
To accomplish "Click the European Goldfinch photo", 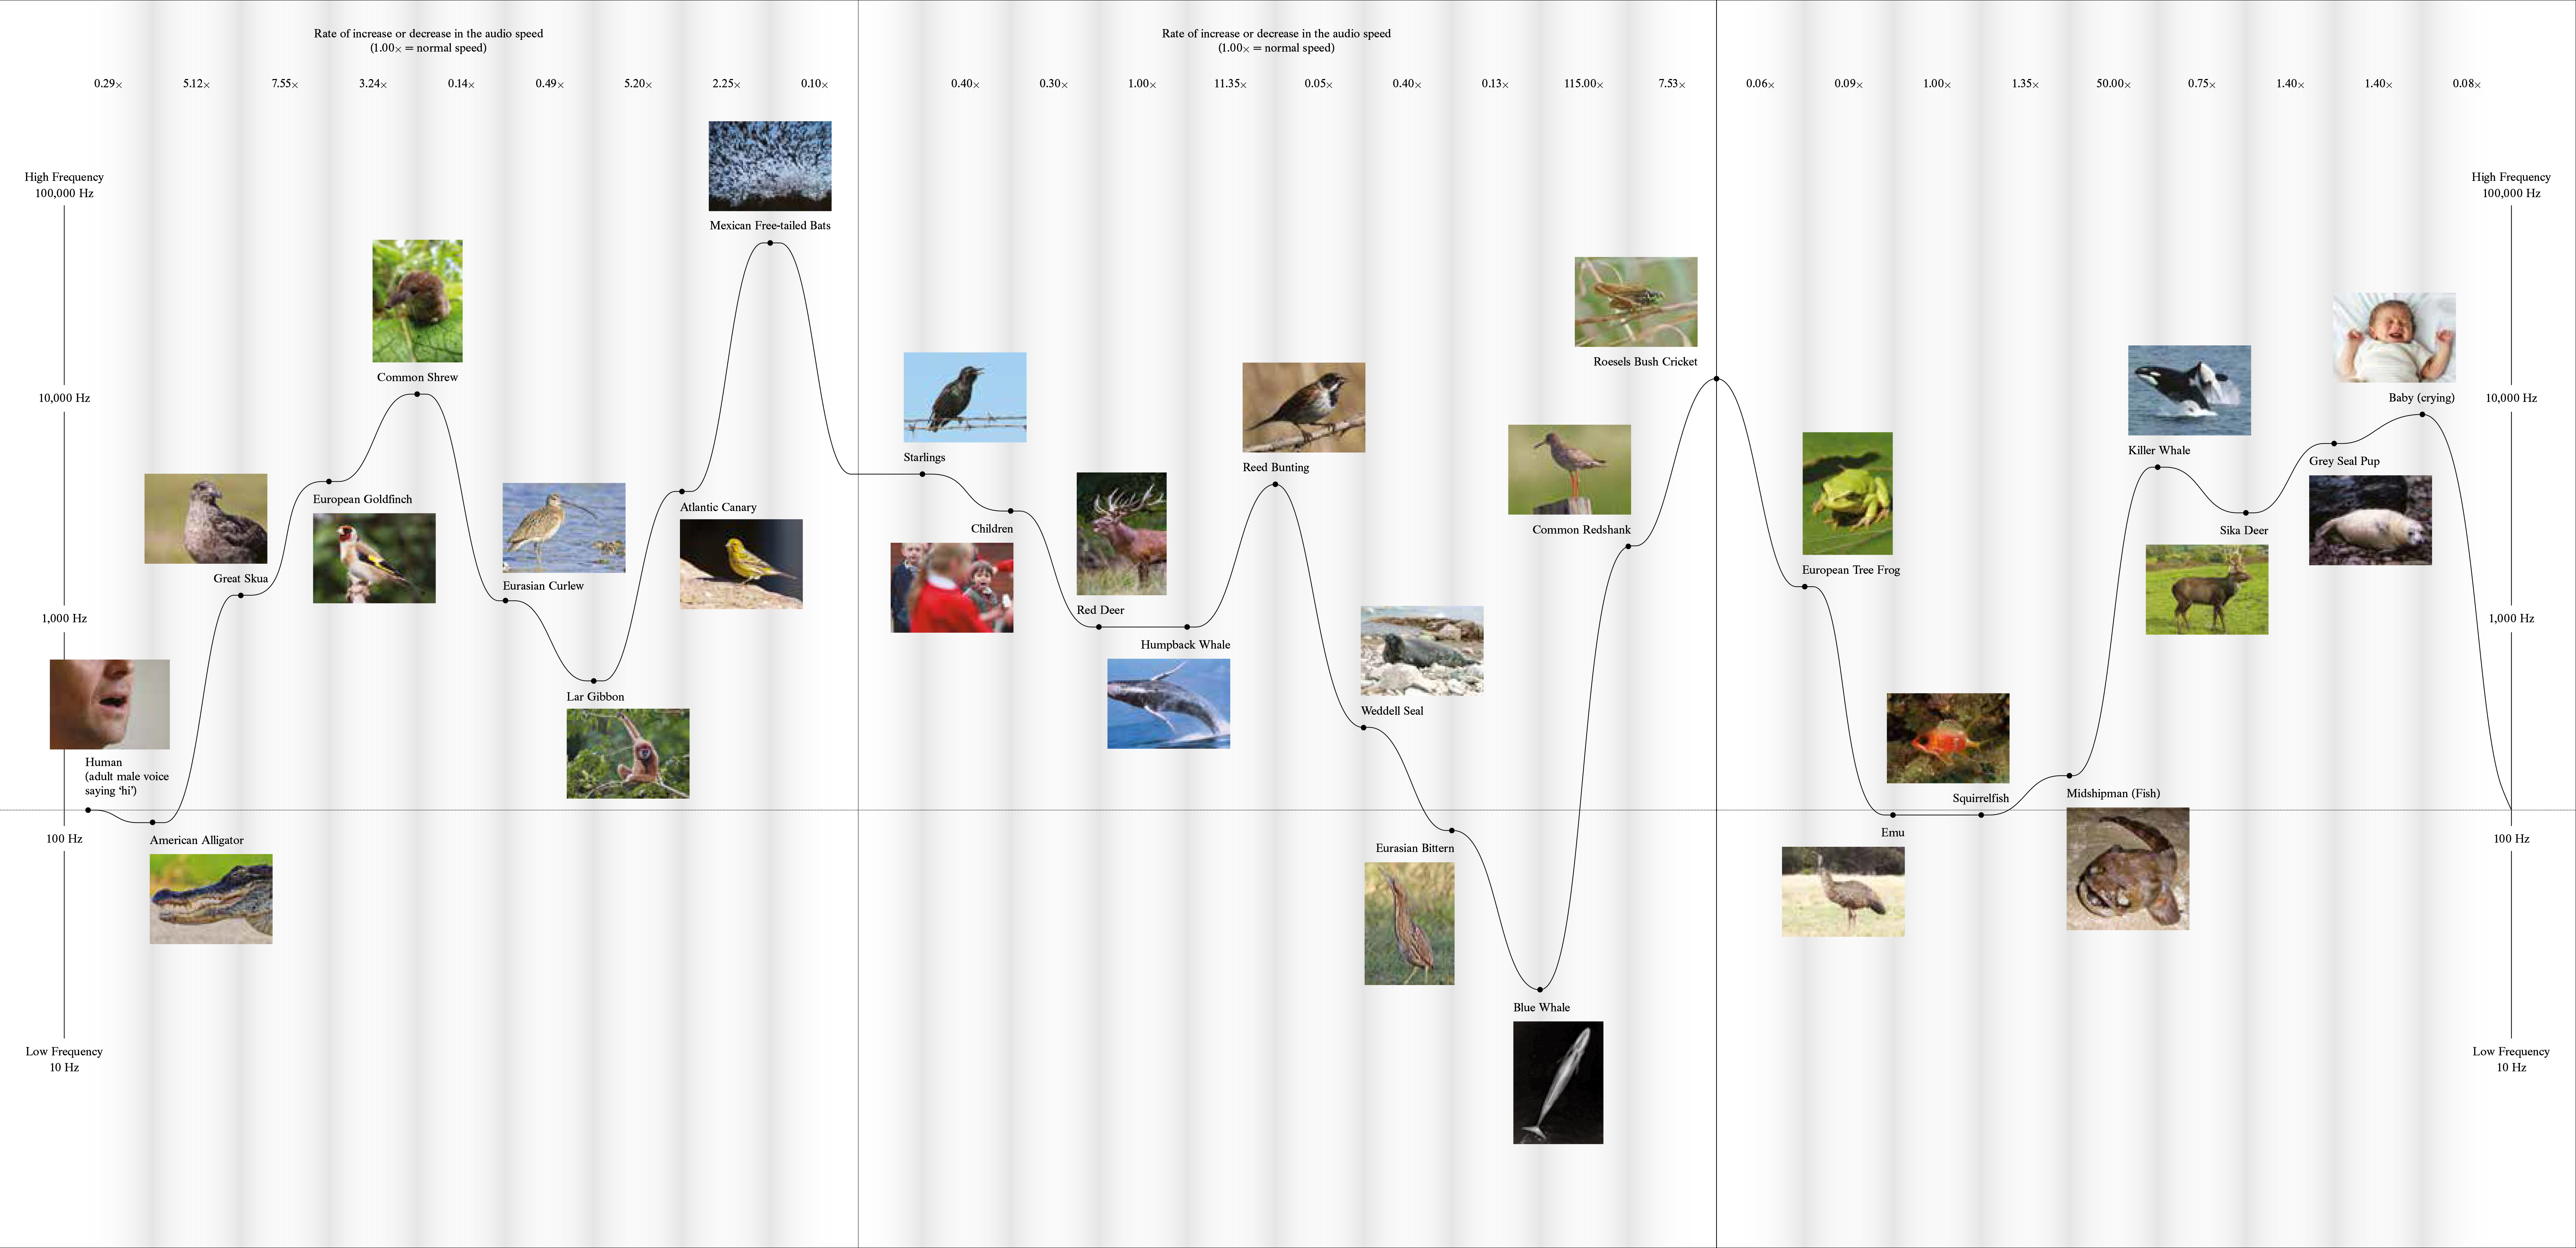I will 374,558.
